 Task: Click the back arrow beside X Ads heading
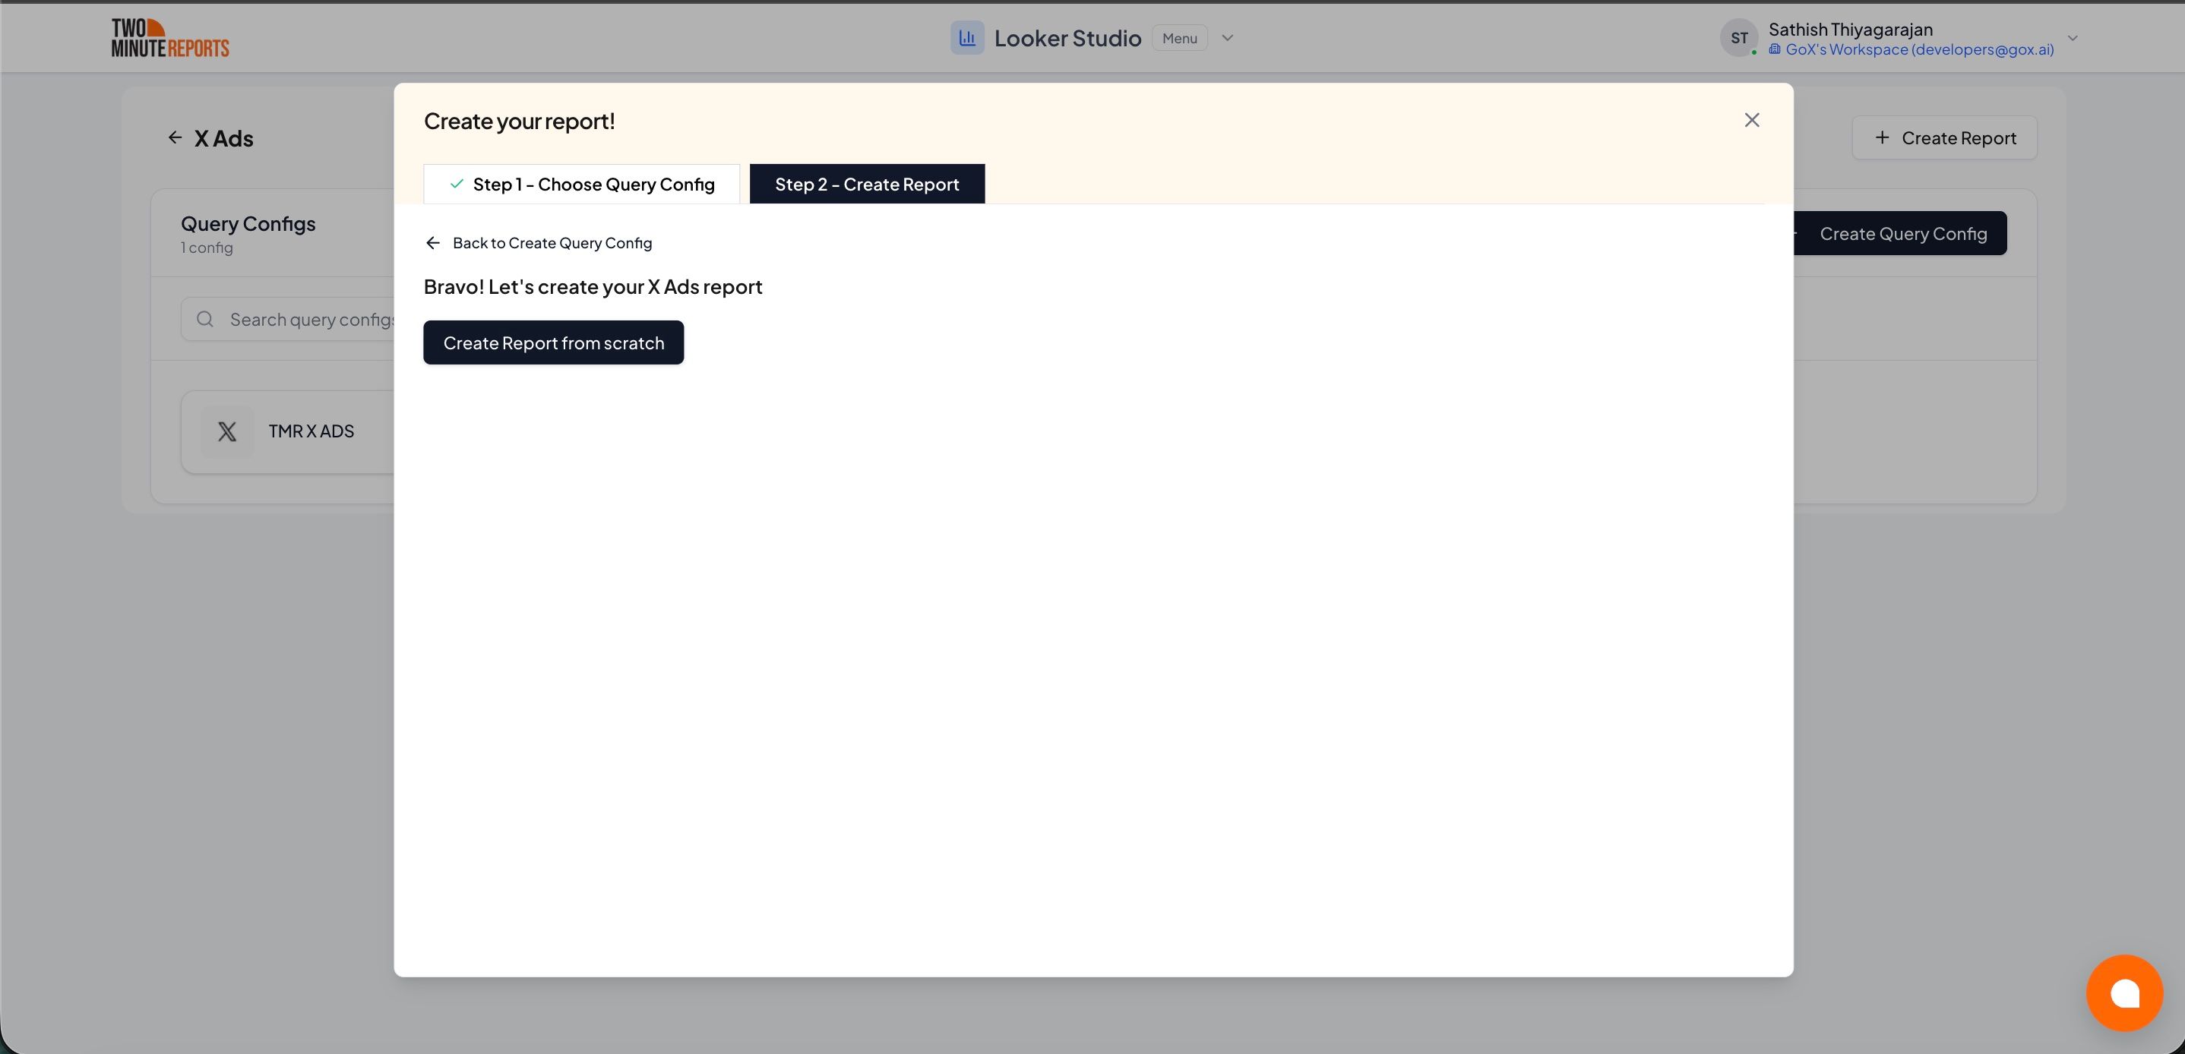click(x=175, y=137)
